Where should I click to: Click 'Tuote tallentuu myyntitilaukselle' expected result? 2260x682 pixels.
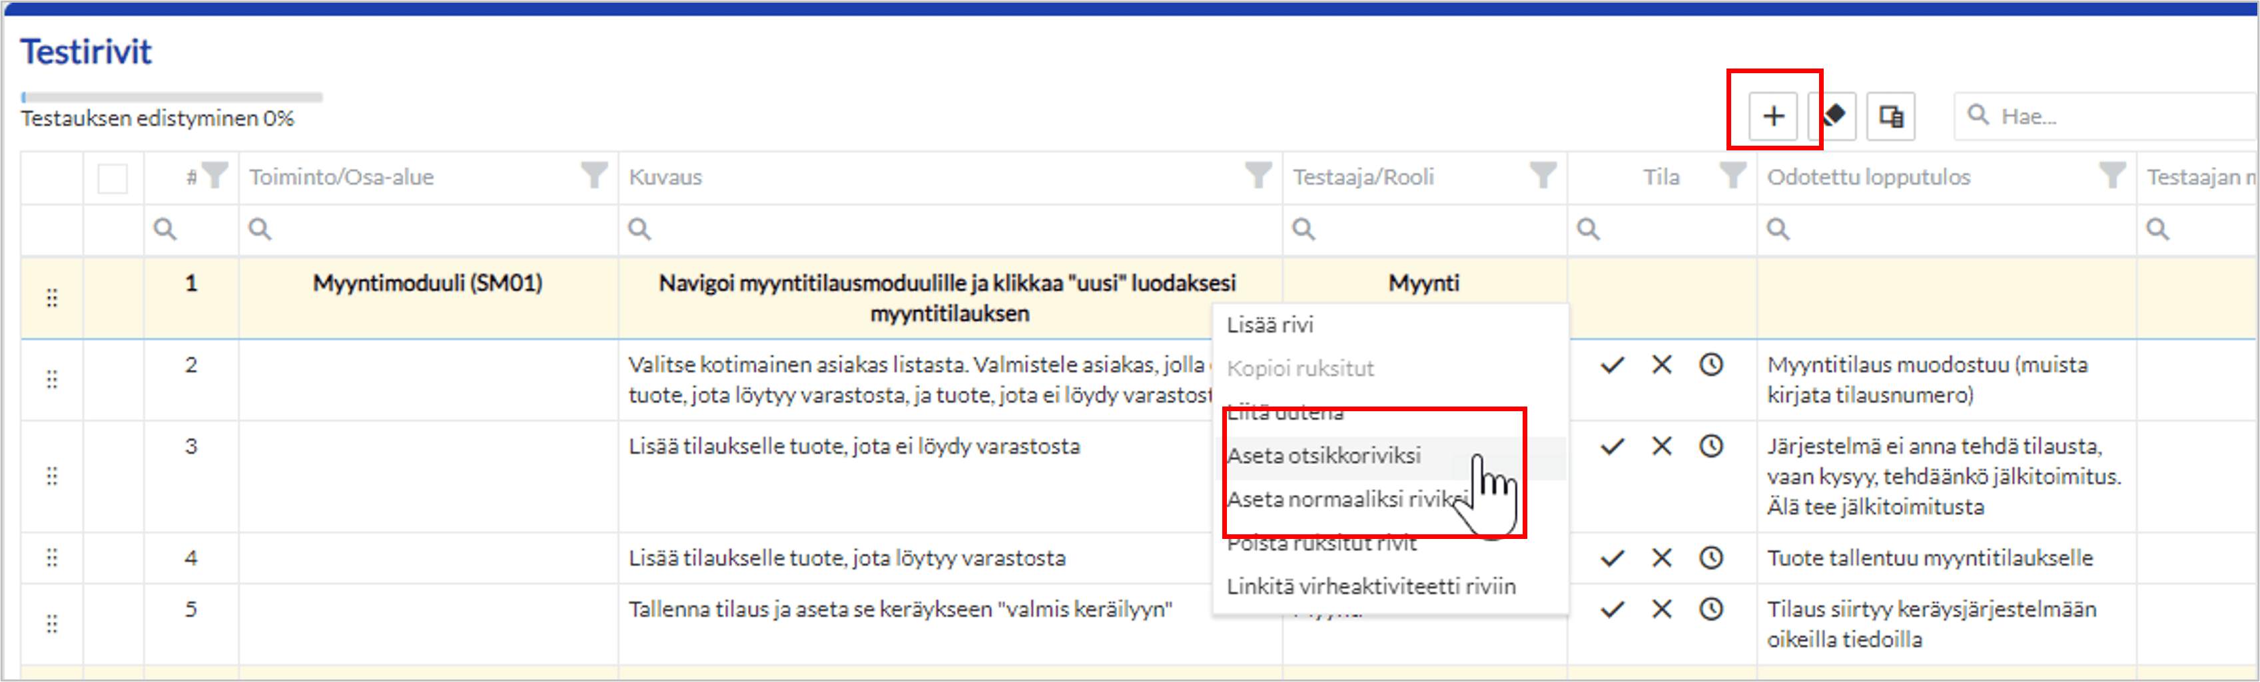[1930, 558]
